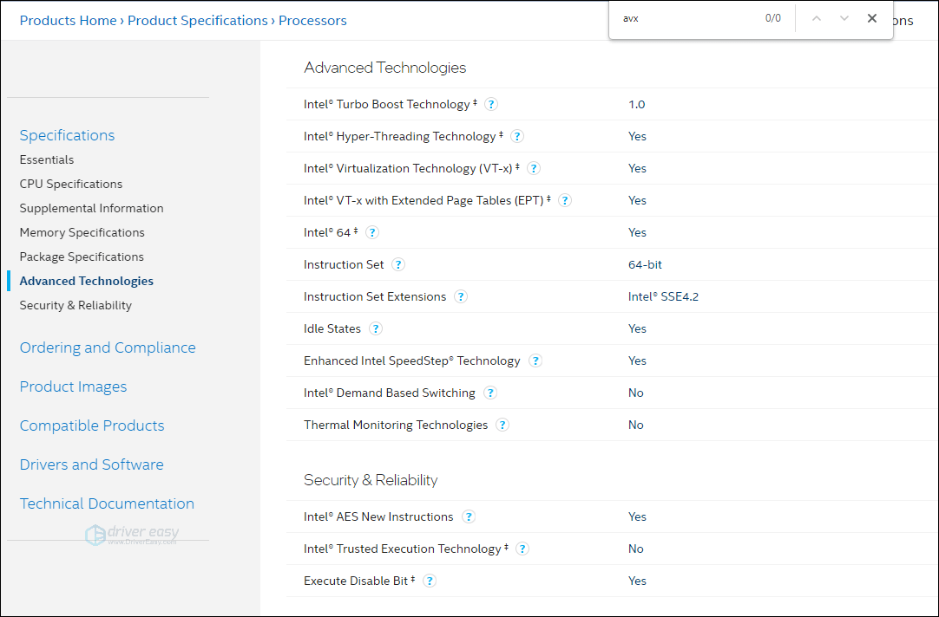Open Product Specifications breadcrumb link
939x617 pixels.
[x=198, y=20]
